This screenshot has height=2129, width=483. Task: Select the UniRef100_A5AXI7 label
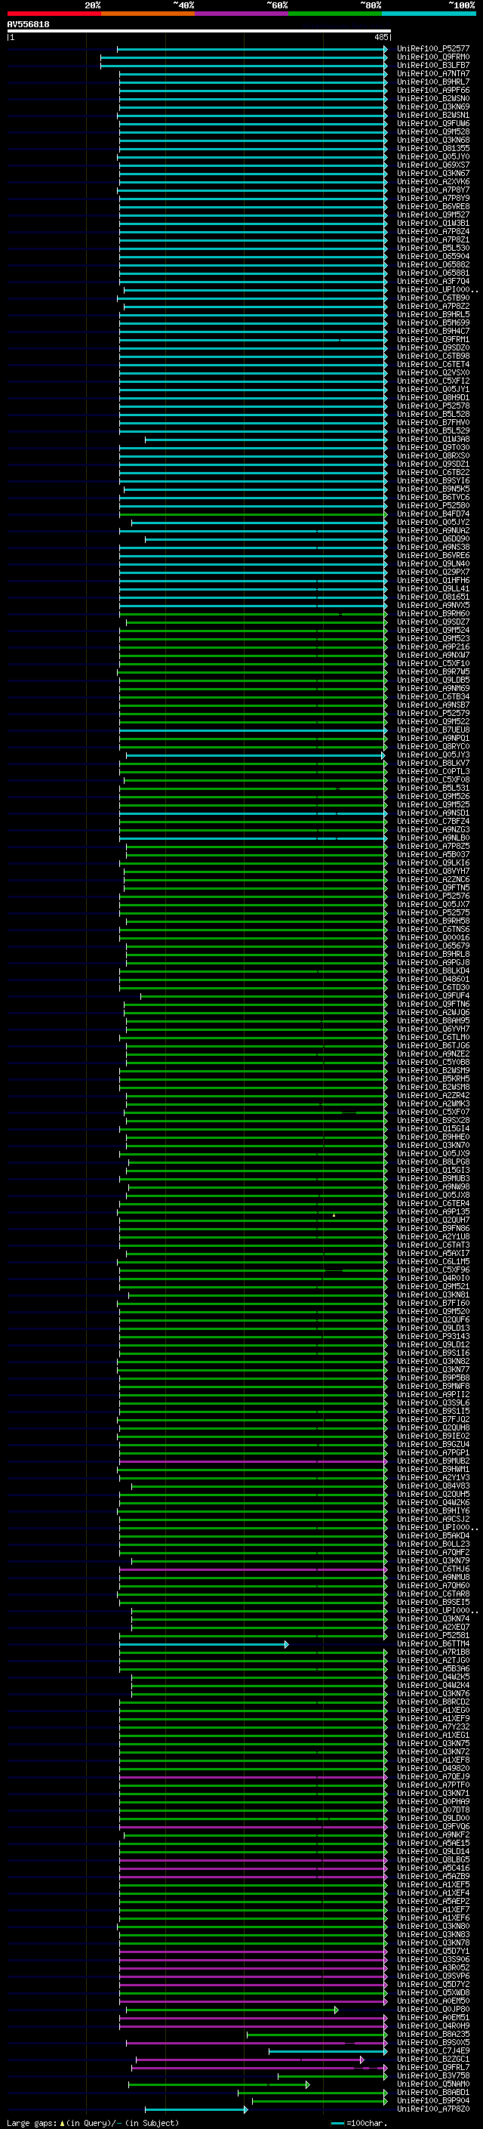click(432, 1254)
